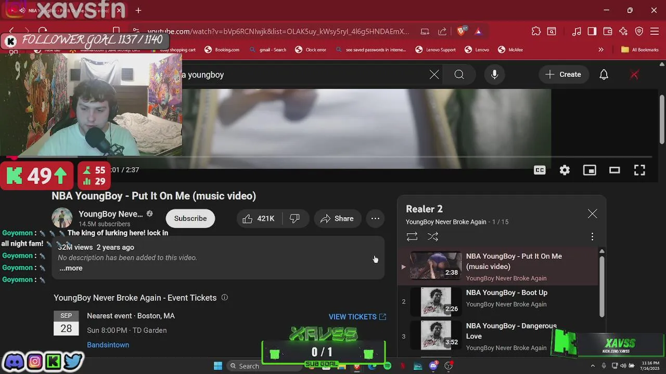Image resolution: width=666 pixels, height=374 pixels.
Task: View site information in address bar
Action: [136, 31]
